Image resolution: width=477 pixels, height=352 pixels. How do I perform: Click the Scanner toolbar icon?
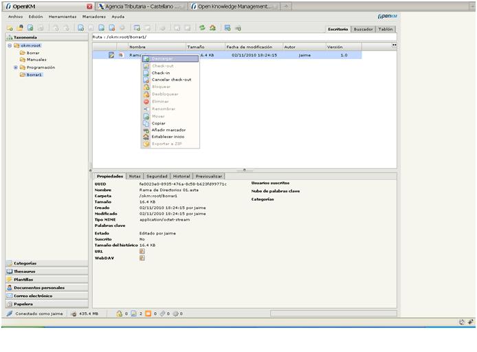point(228,28)
